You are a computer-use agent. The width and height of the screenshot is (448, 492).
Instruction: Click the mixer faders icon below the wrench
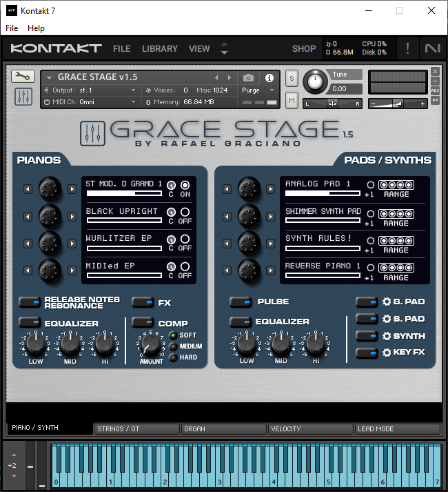tap(23, 97)
